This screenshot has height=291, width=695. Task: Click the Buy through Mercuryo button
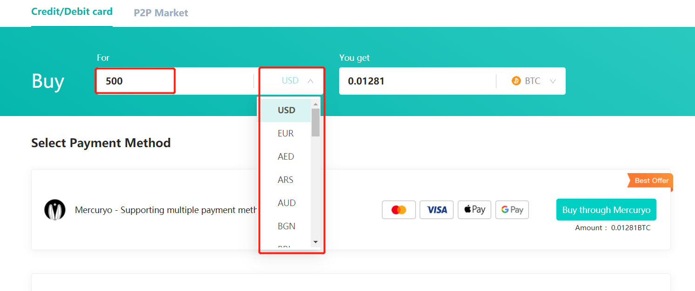point(606,209)
